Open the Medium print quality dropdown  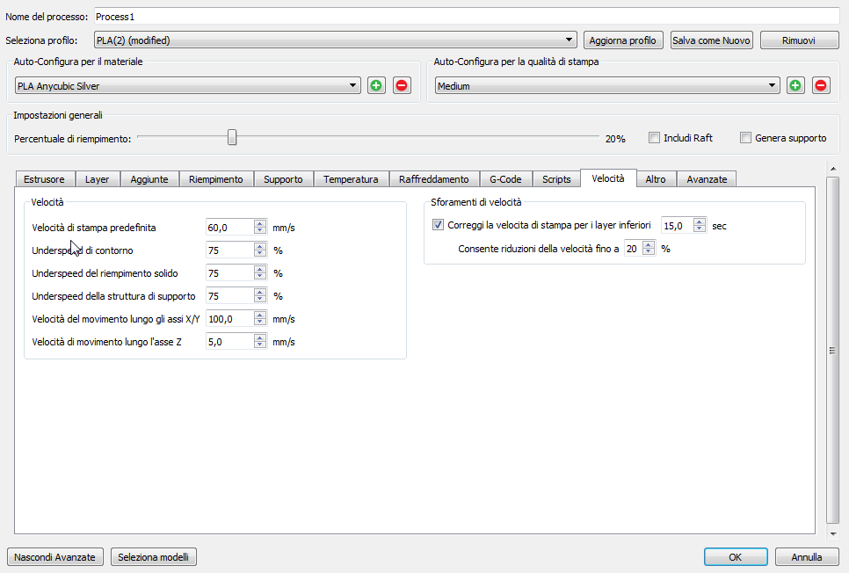[x=607, y=86]
